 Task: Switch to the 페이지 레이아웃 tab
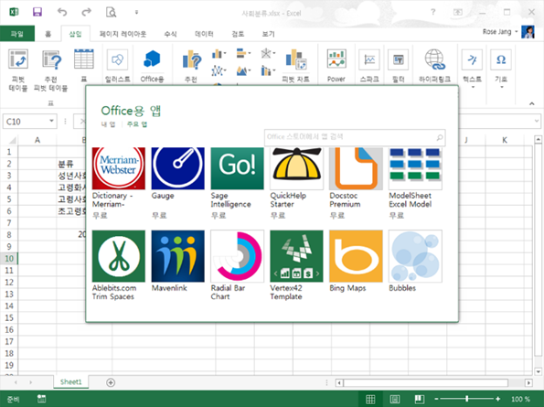[123, 34]
